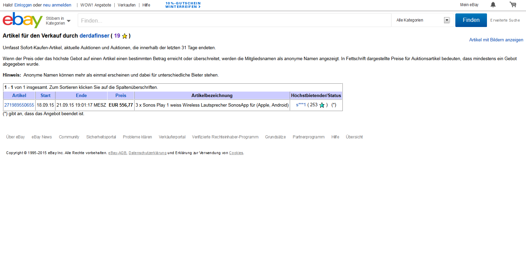
Task: Open the Alle Kategorien dropdown
Action: [423, 20]
